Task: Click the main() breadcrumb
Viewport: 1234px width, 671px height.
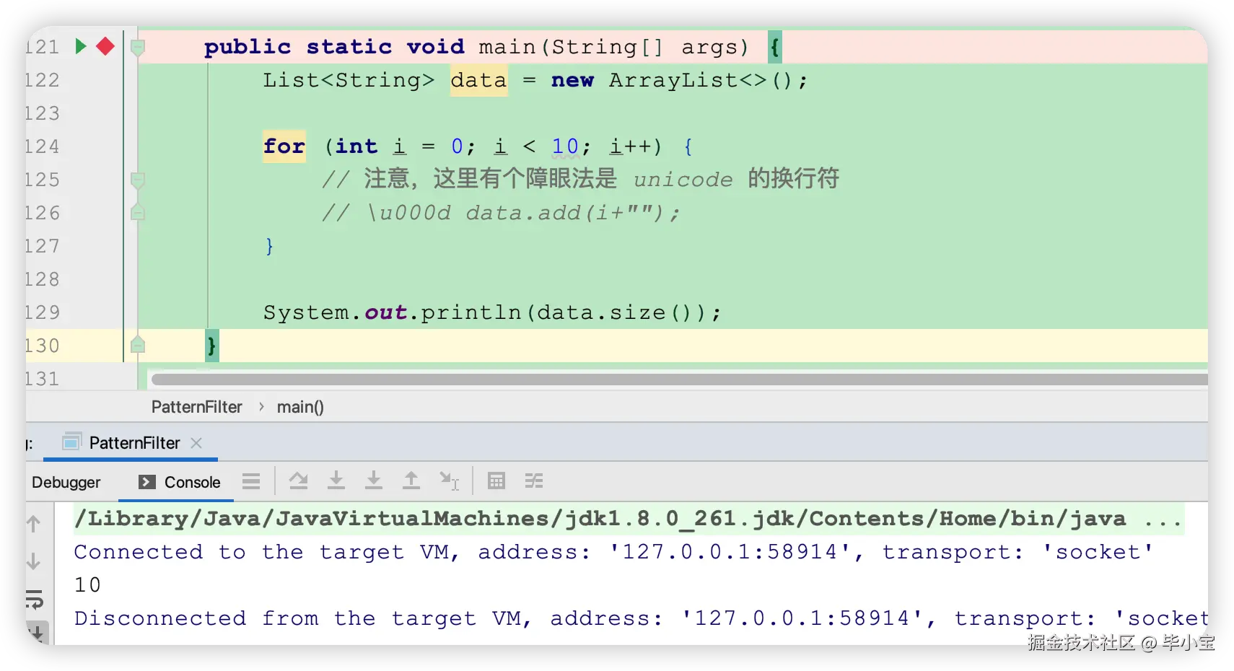Action: click(x=300, y=407)
